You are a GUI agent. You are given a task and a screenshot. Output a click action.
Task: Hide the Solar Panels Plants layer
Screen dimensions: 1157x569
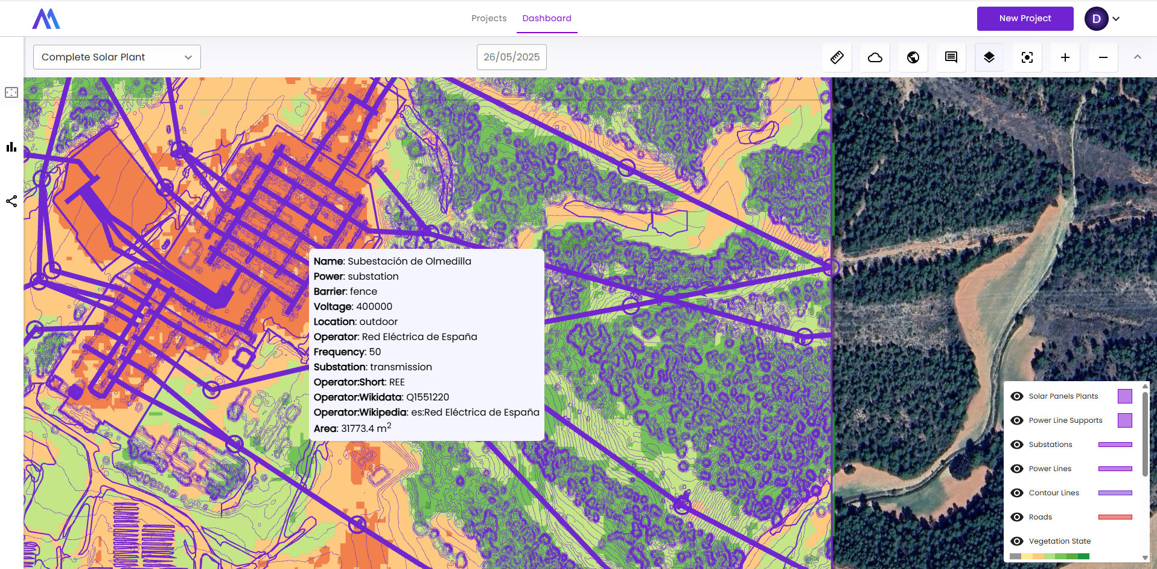1017,396
